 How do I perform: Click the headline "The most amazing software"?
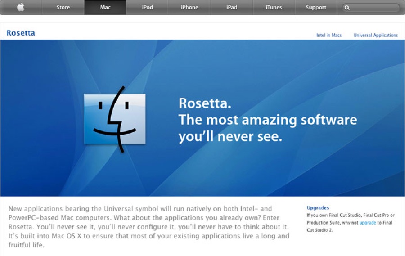coord(268,120)
